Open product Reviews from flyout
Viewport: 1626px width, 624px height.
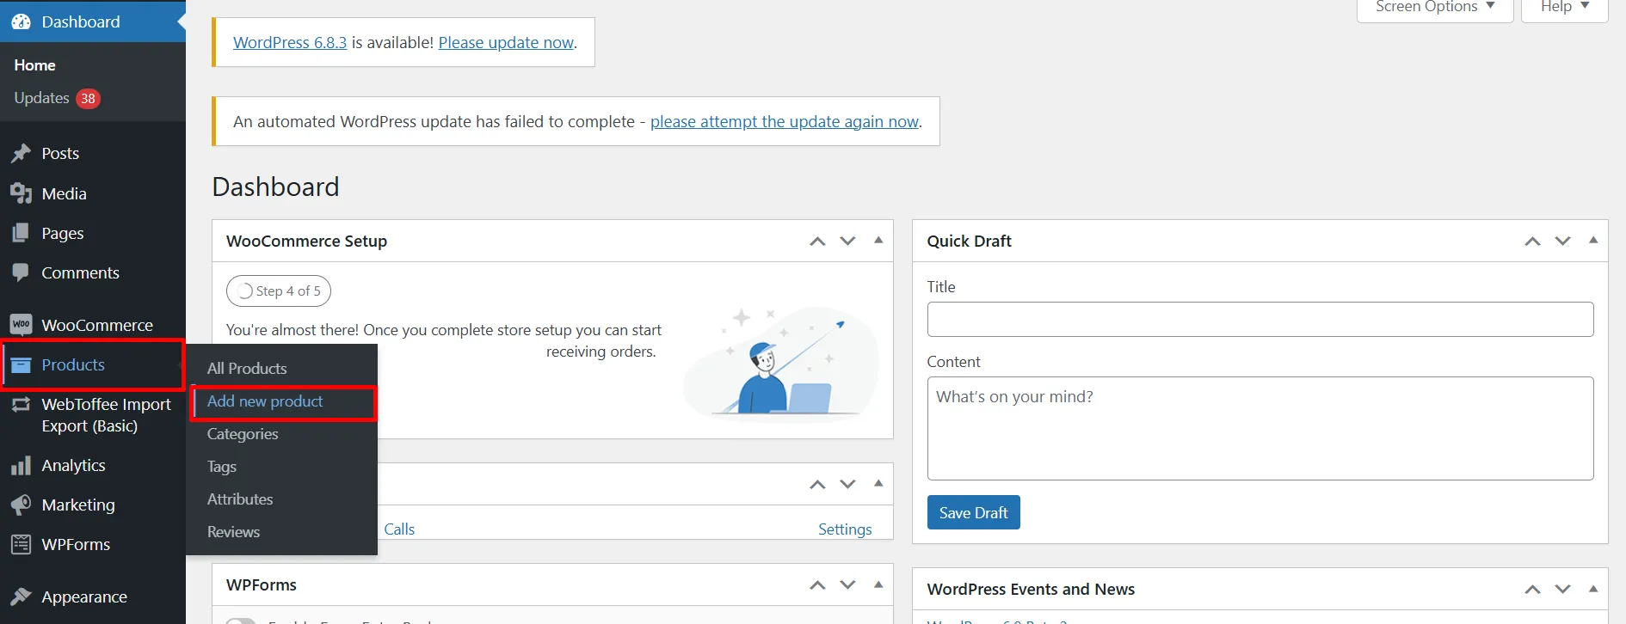(233, 532)
